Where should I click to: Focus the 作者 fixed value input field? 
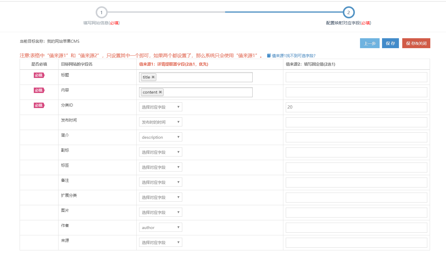356,228
